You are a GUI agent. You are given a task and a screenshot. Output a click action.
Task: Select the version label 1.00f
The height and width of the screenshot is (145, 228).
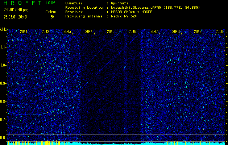coord(50,3)
